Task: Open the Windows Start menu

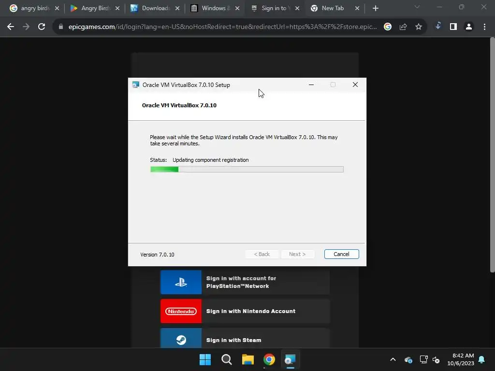Action: [205, 359]
